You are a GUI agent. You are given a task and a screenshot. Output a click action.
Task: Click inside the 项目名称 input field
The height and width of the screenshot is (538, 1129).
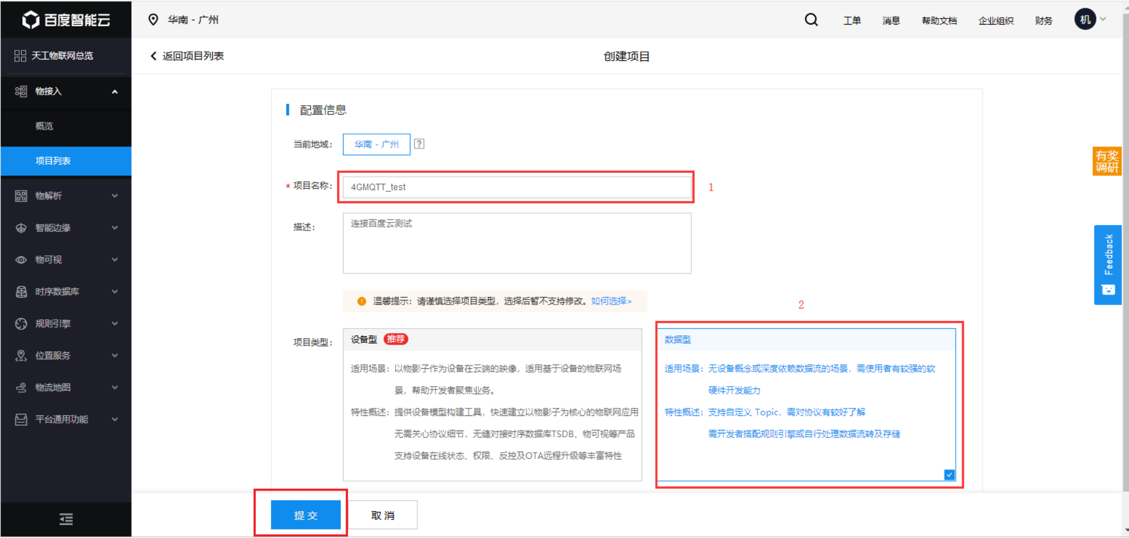(516, 187)
